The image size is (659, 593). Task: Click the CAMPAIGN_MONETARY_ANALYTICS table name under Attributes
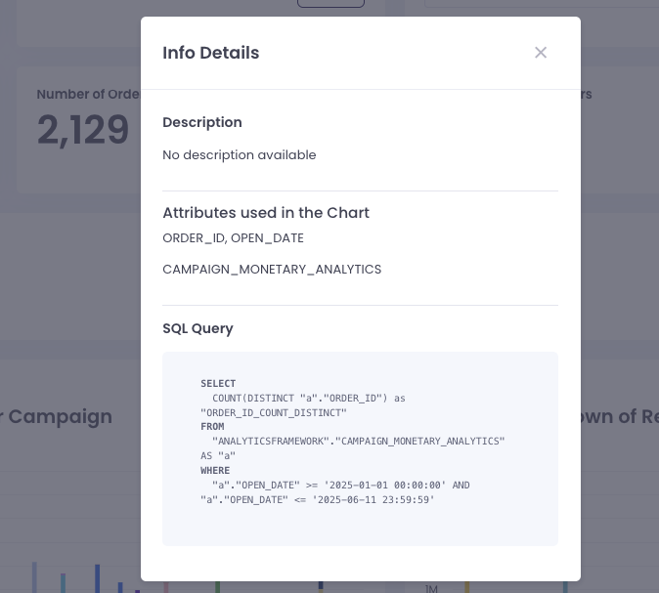point(272,270)
